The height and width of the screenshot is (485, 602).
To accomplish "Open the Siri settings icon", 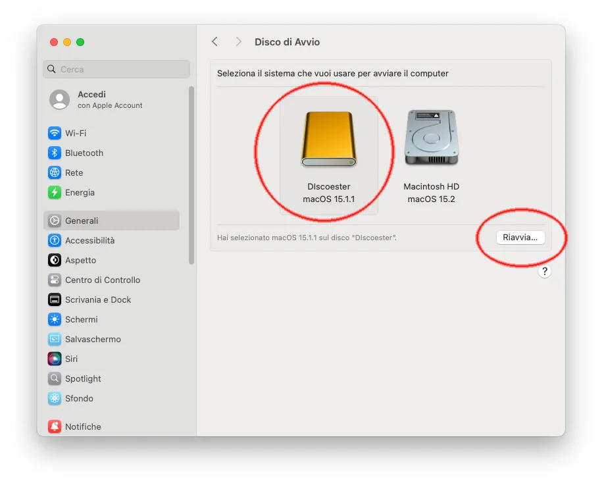I will click(x=54, y=359).
